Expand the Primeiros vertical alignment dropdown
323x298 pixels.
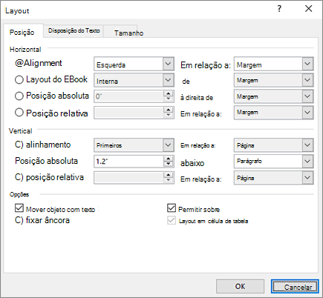point(134,145)
